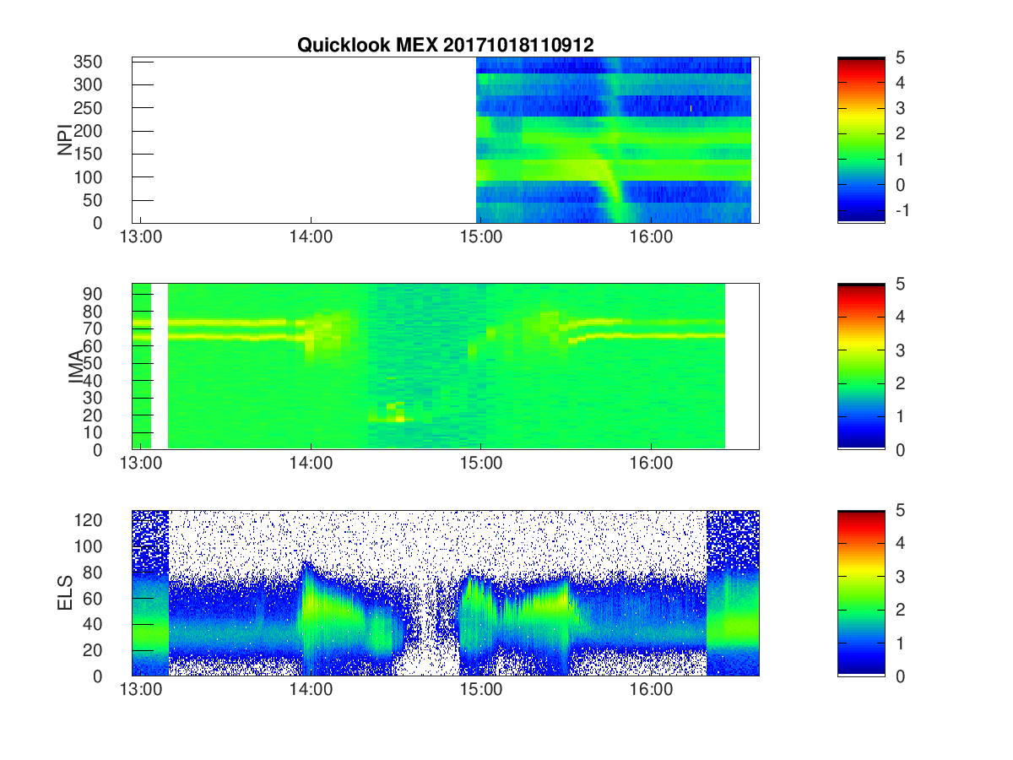Click the NPI panel colorbar
This screenshot has height=760, width=1013.
click(861, 140)
